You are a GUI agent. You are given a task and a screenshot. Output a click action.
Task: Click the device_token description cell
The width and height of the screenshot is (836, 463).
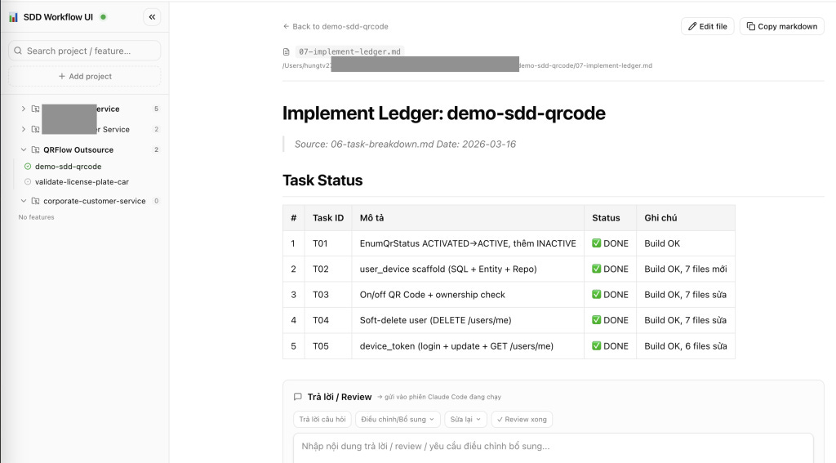pyautogui.click(x=468, y=346)
